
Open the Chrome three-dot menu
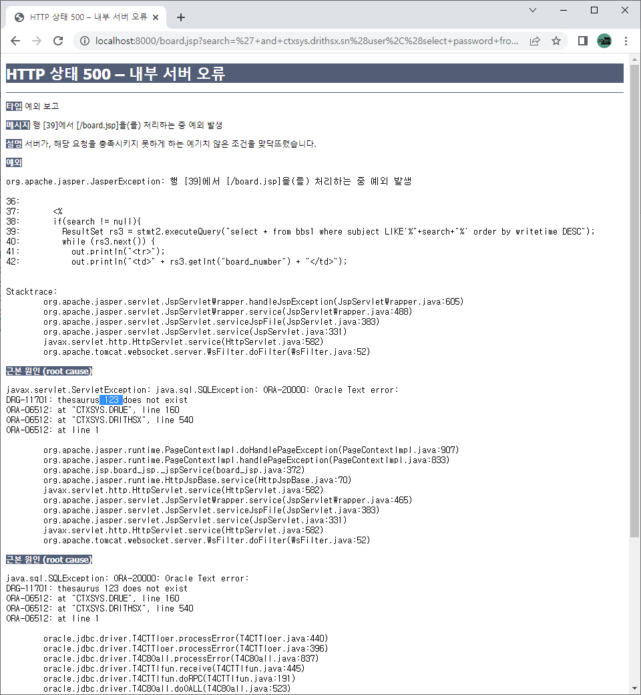click(x=626, y=41)
